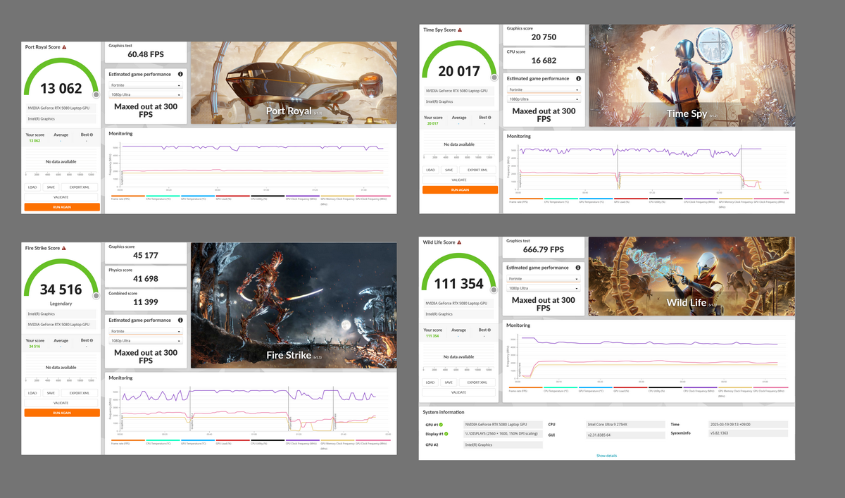Open 1080p Ultra dropdown in Wild Life panel
The image size is (845, 498).
(544, 288)
